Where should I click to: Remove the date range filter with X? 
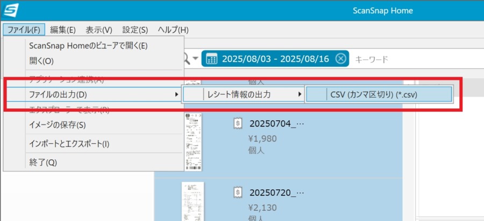click(x=340, y=58)
